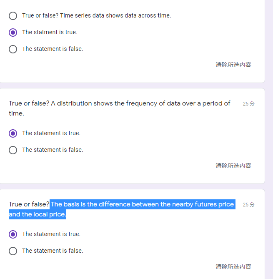Mark the distribution question statement as false
Viewport: 273px width, 279px height.
click(x=13, y=150)
